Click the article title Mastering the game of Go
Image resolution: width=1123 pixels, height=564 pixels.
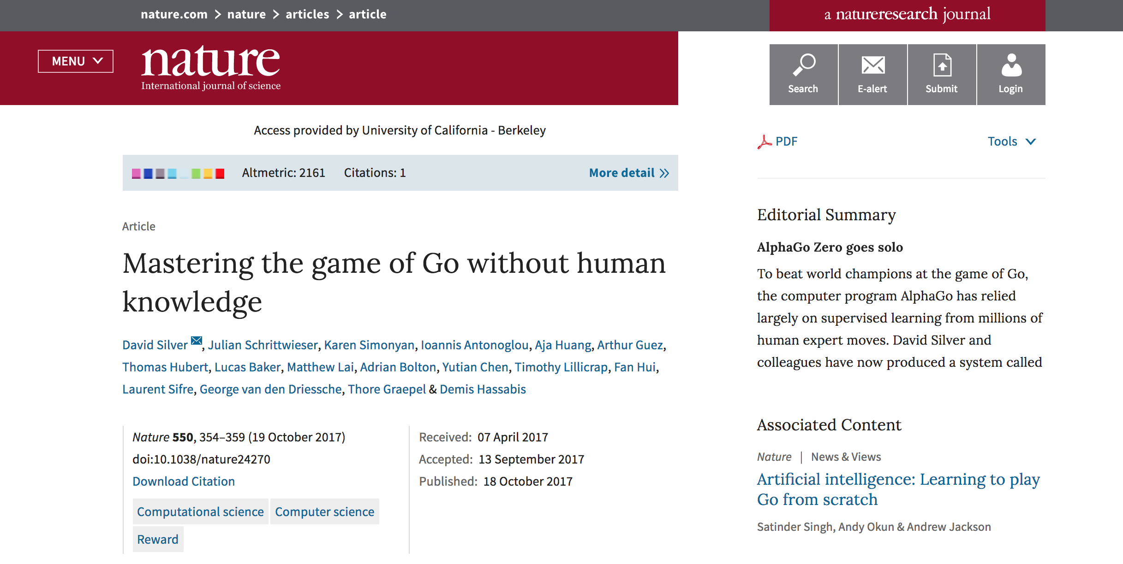point(394,282)
